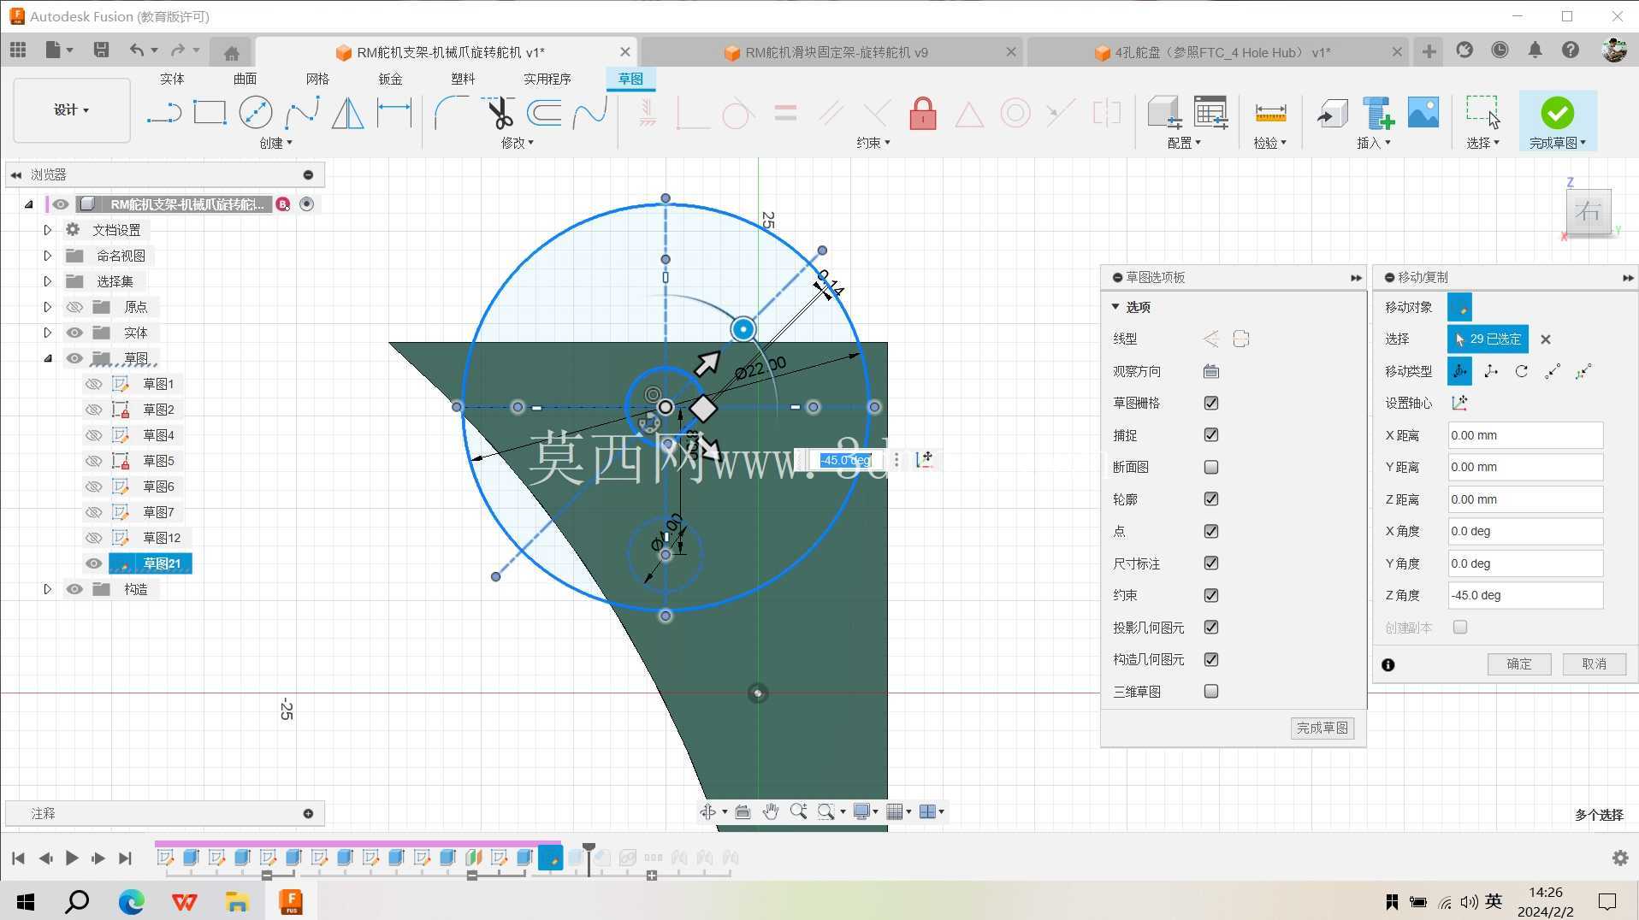Viewport: 1639px width, 920px height.
Task: Click the ViewCube right face
Action: pos(1588,211)
